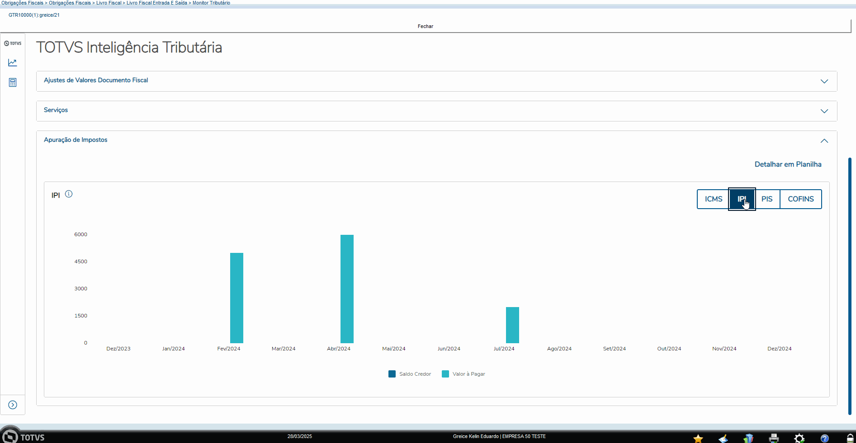856x443 pixels.
Task: Click the Abr/2024 bar in chart
Action: [347, 289]
